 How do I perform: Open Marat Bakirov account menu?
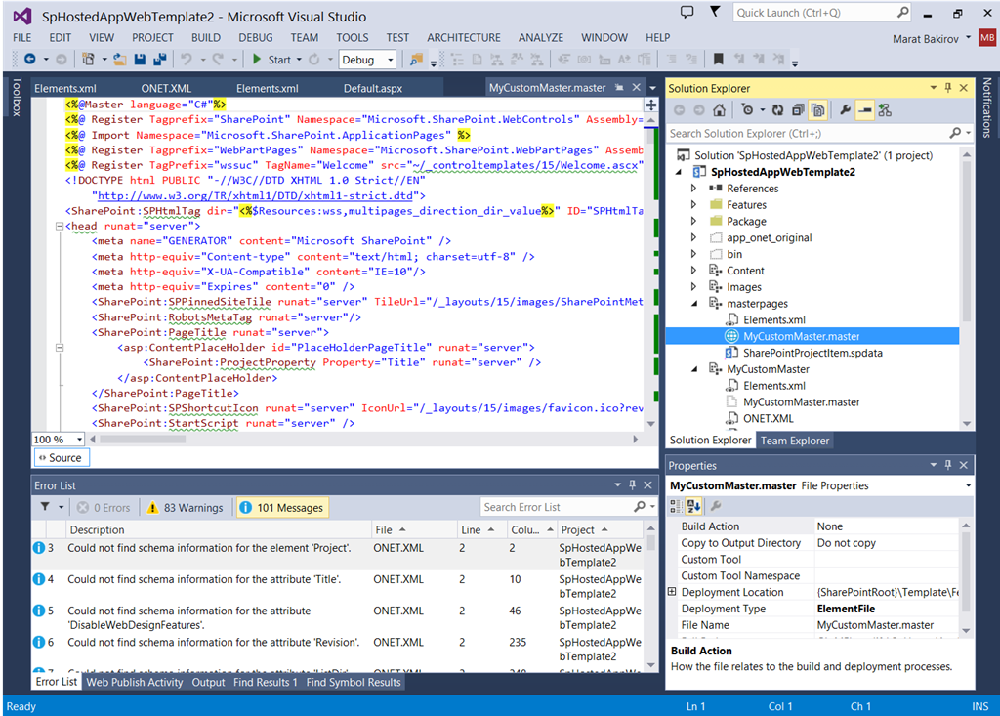931,39
